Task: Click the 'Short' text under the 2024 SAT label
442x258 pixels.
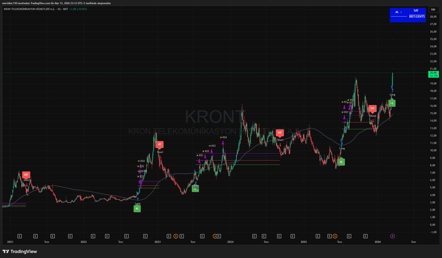Action: tap(280, 140)
